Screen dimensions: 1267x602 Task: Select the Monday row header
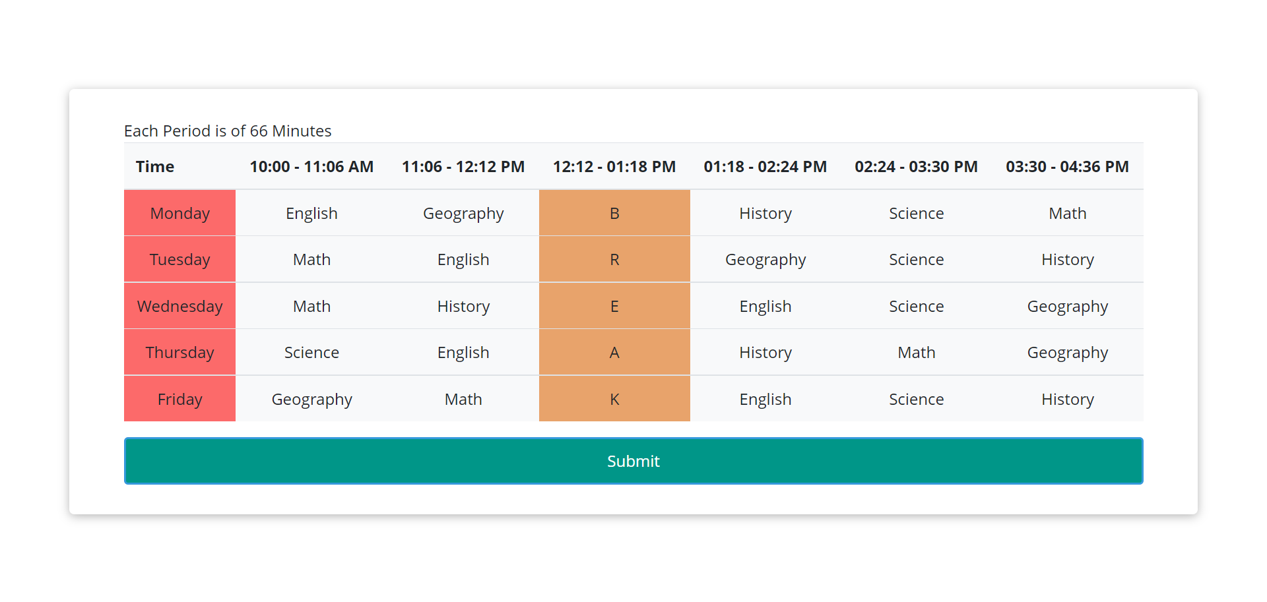[x=179, y=213]
